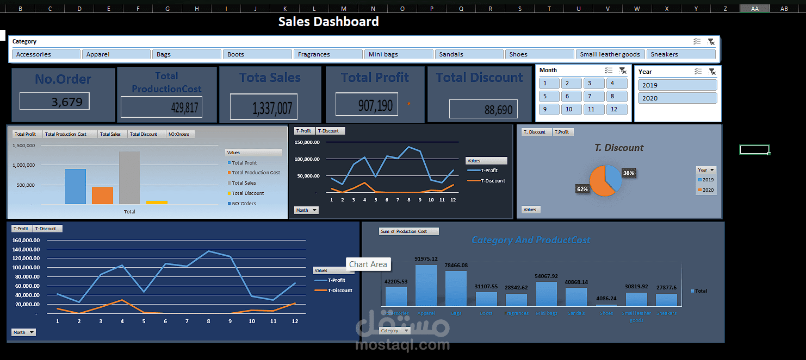Choose Boots in the Category slicer
The width and height of the screenshot is (806, 360).
point(257,54)
